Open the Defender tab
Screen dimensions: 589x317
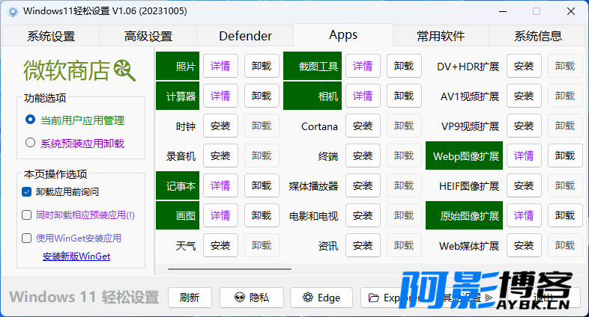point(245,36)
